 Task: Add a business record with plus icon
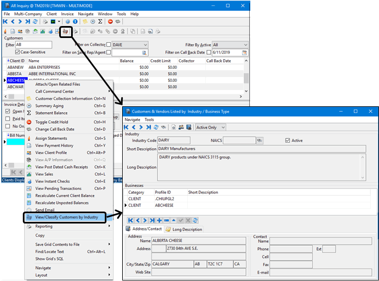[159, 220]
